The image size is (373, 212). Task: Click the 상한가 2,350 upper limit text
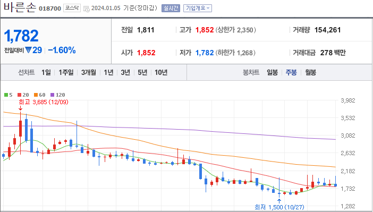click(x=236, y=30)
